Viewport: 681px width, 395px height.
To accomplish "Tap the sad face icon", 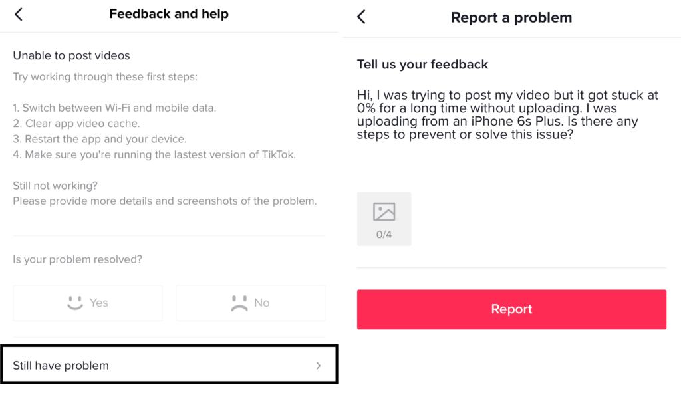I will pyautogui.click(x=239, y=303).
